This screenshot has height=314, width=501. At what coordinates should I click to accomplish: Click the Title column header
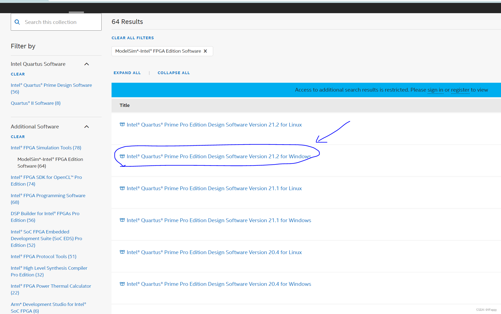pos(125,105)
